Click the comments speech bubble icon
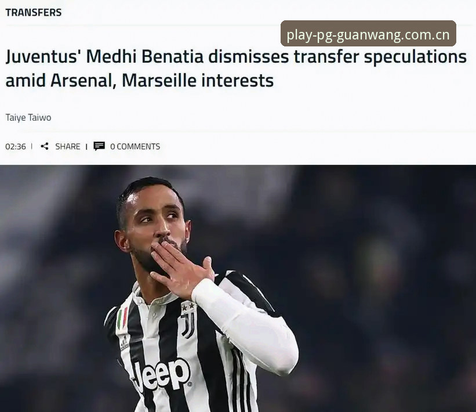The height and width of the screenshot is (412, 476). [x=99, y=146]
